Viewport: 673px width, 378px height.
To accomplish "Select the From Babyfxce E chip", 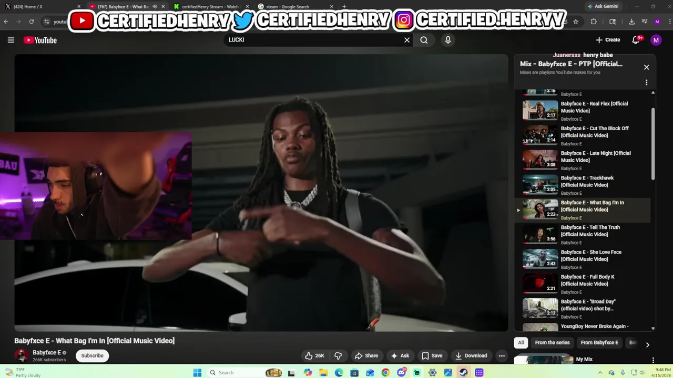I will [x=599, y=343].
